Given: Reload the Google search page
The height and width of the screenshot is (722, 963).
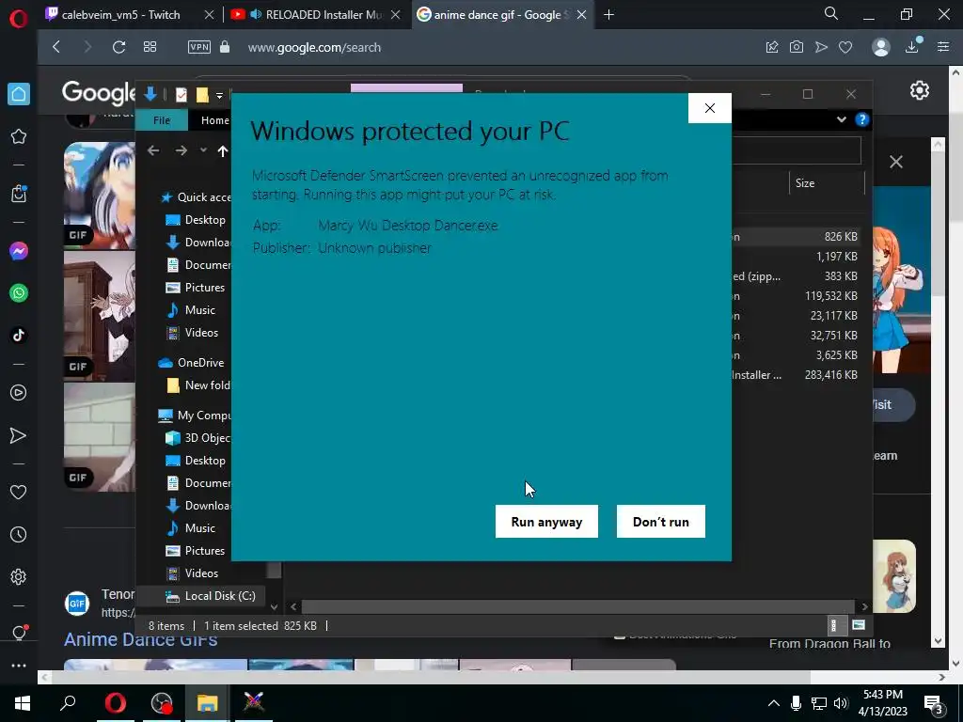Looking at the screenshot, I should [x=118, y=47].
